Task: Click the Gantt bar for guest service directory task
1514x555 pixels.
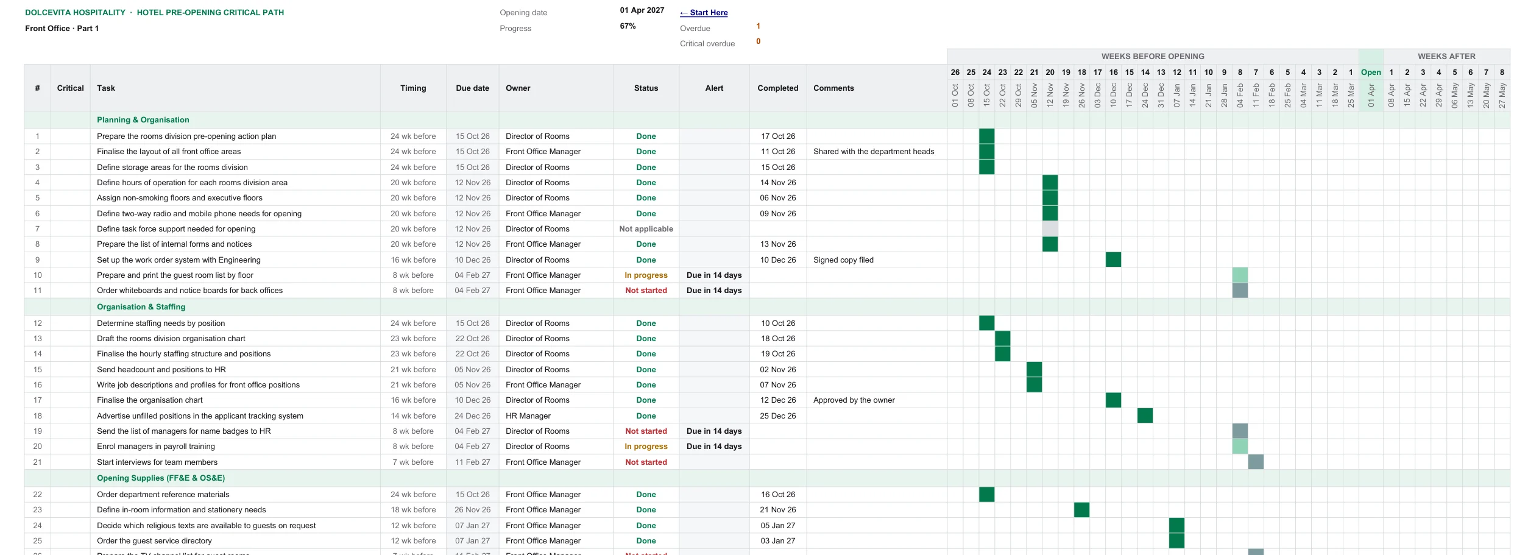Action: (1176, 541)
